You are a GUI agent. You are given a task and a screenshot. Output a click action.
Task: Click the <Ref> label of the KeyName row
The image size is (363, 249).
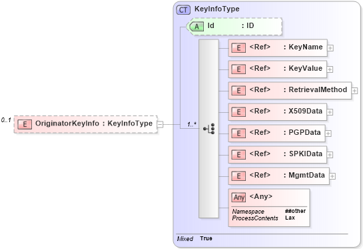pyautogui.click(x=260, y=47)
